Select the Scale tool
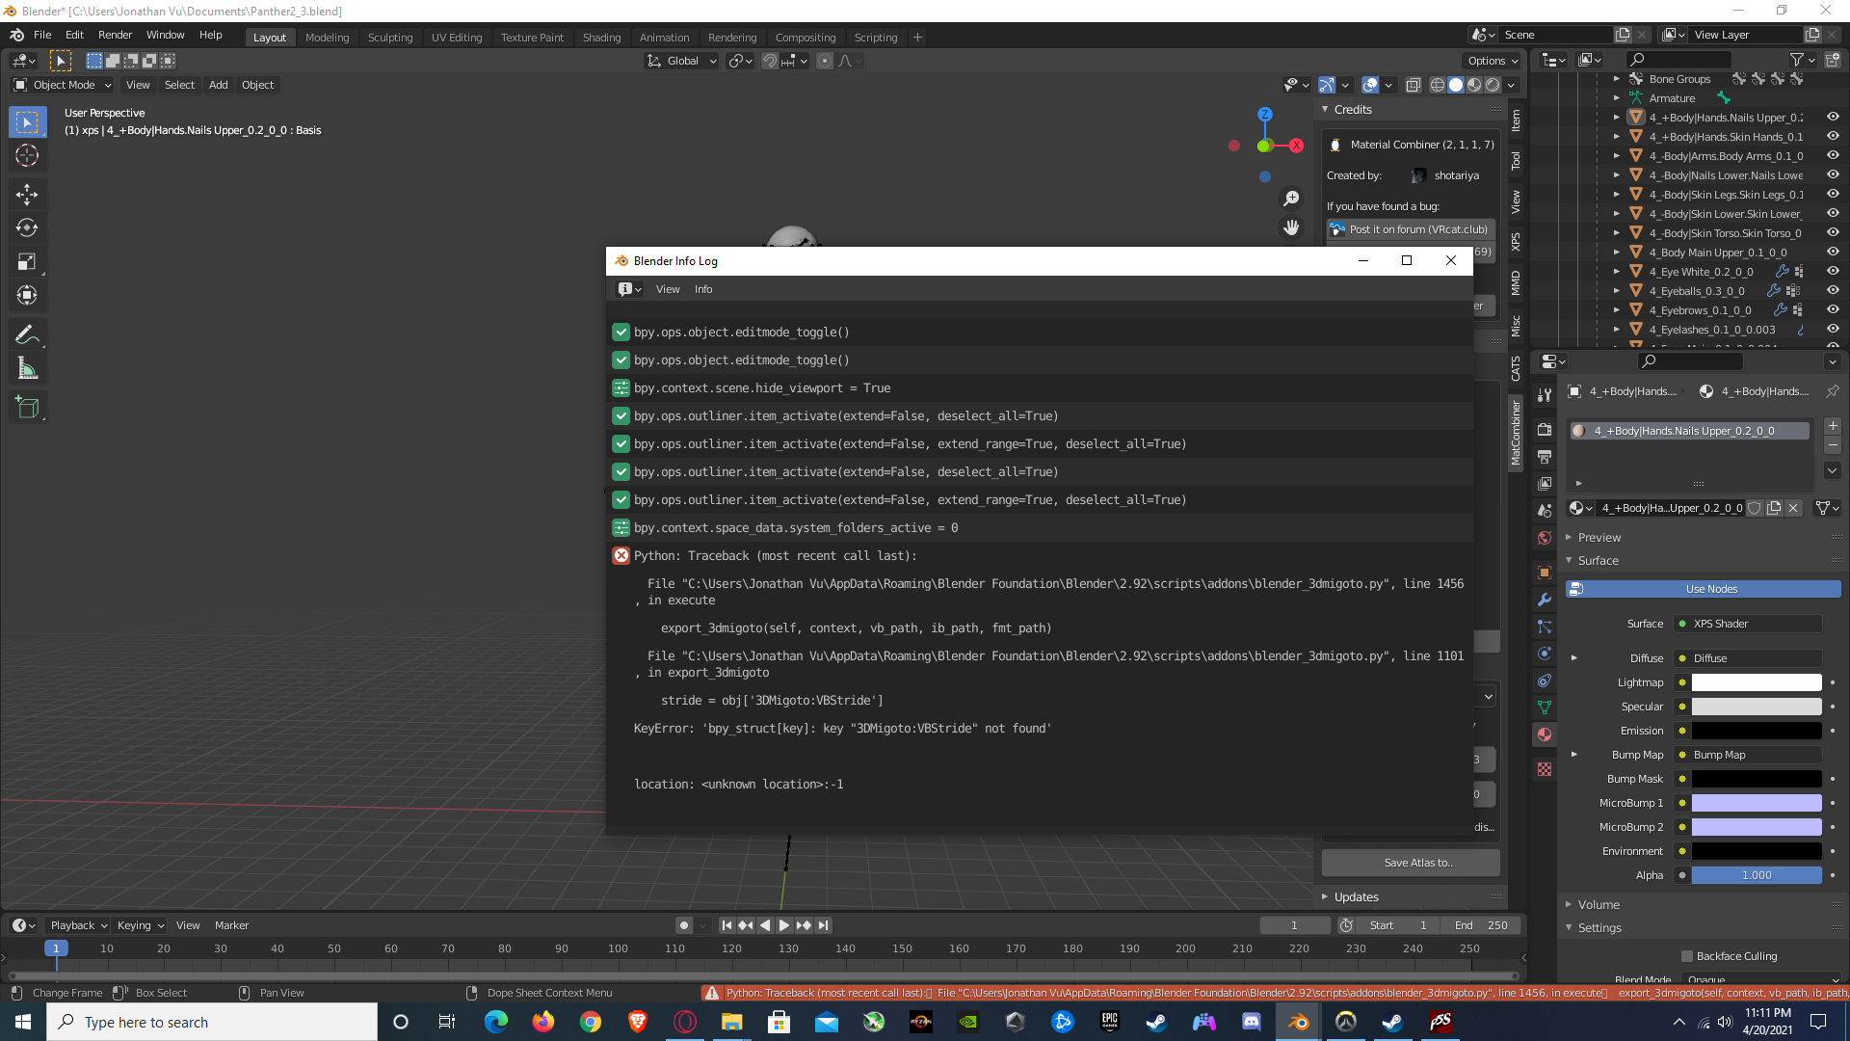1850x1041 pixels. 27,262
